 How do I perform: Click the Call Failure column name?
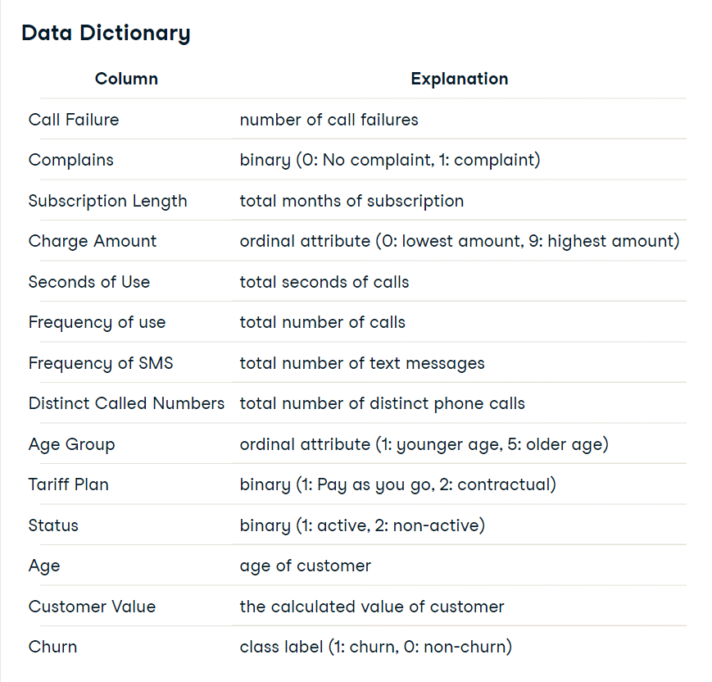tap(74, 120)
